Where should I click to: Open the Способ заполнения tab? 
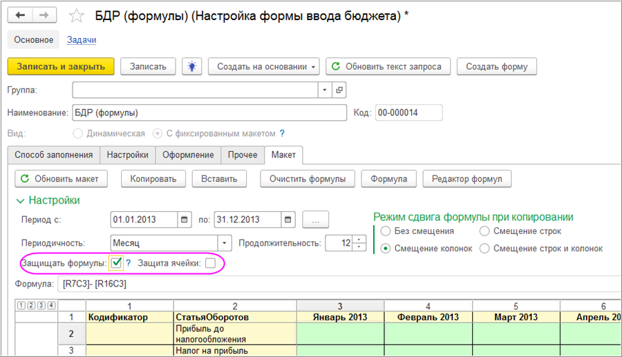tap(53, 155)
